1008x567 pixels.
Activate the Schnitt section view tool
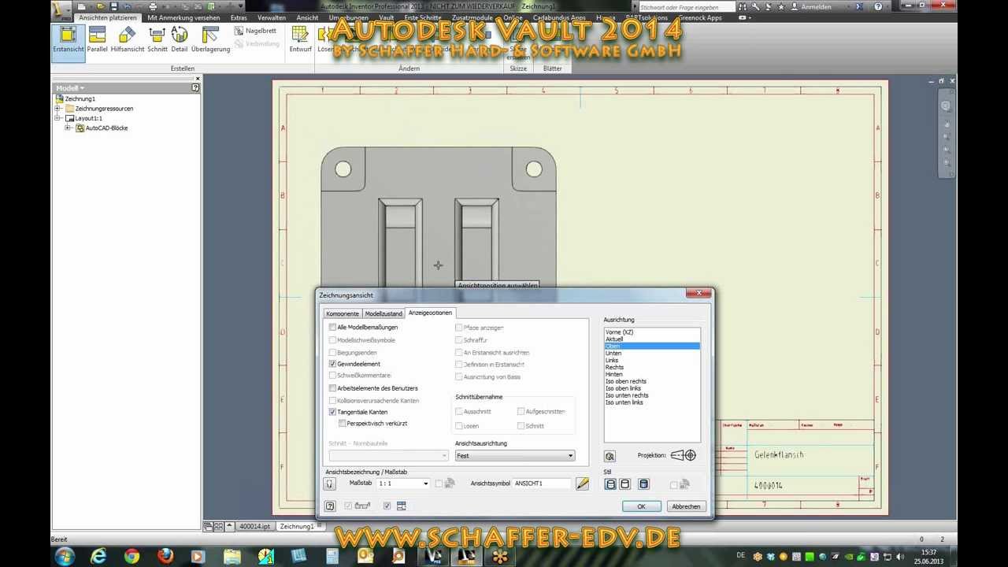pos(157,39)
